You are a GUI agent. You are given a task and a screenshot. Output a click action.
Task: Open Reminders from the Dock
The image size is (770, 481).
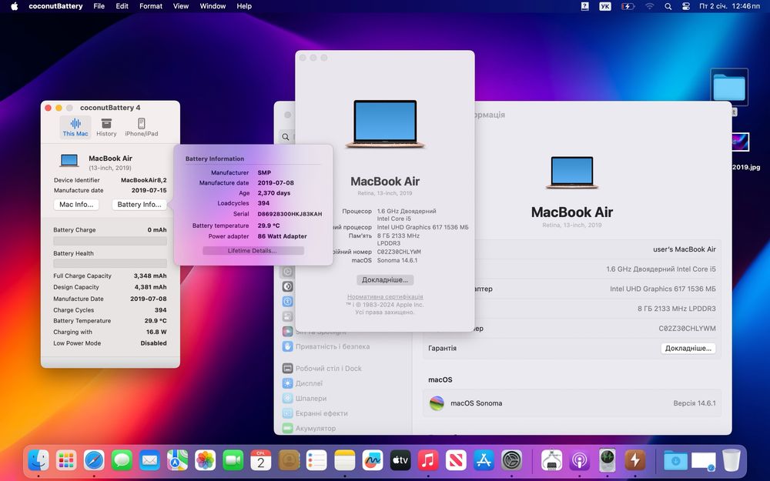pyautogui.click(x=316, y=460)
